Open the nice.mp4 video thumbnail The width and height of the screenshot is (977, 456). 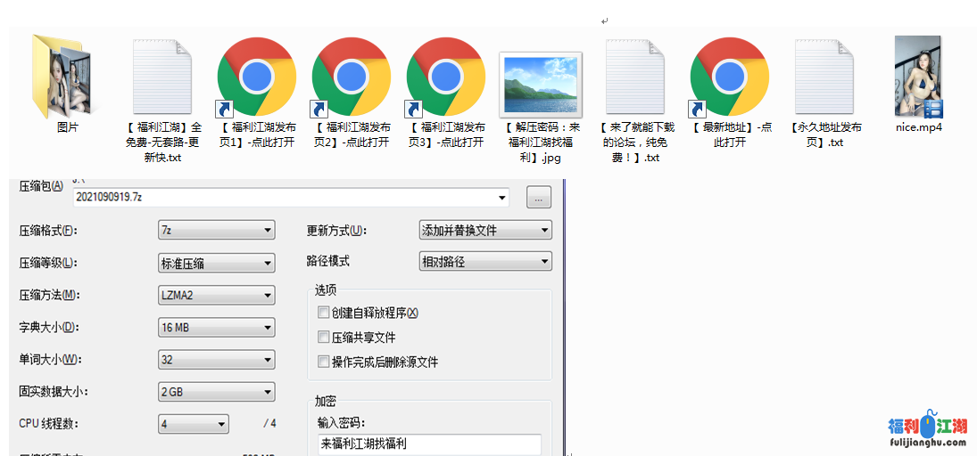point(919,77)
